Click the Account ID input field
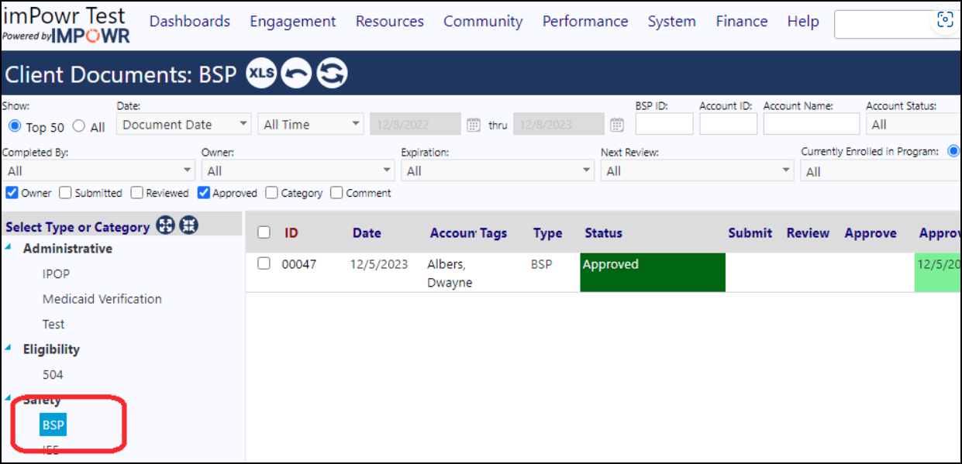Image resolution: width=962 pixels, height=464 pixels. tap(728, 124)
